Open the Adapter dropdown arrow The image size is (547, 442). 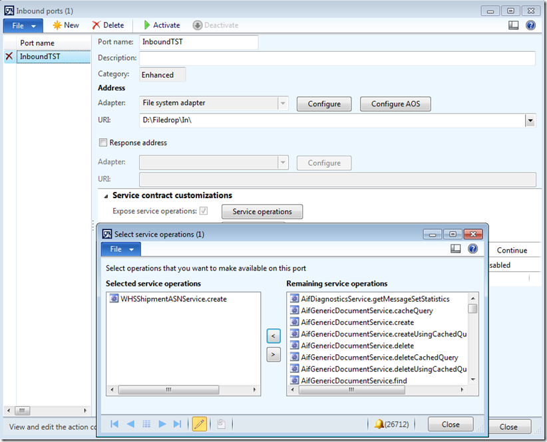282,104
